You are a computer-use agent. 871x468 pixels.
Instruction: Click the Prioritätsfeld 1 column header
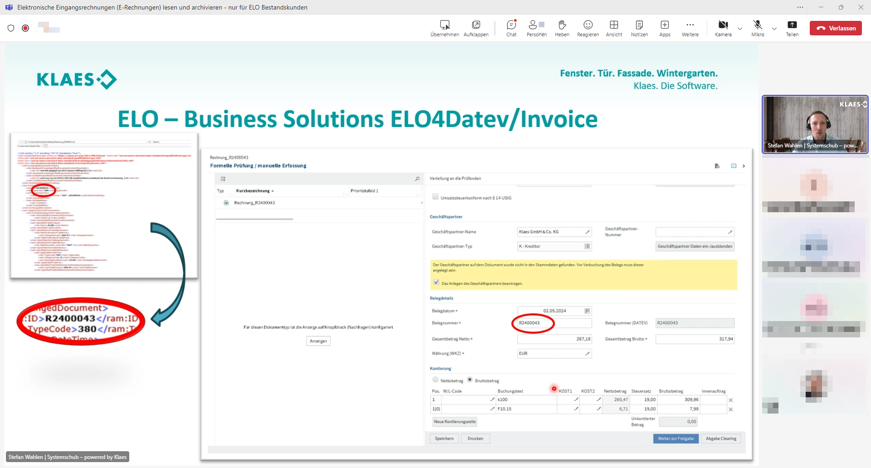click(364, 191)
